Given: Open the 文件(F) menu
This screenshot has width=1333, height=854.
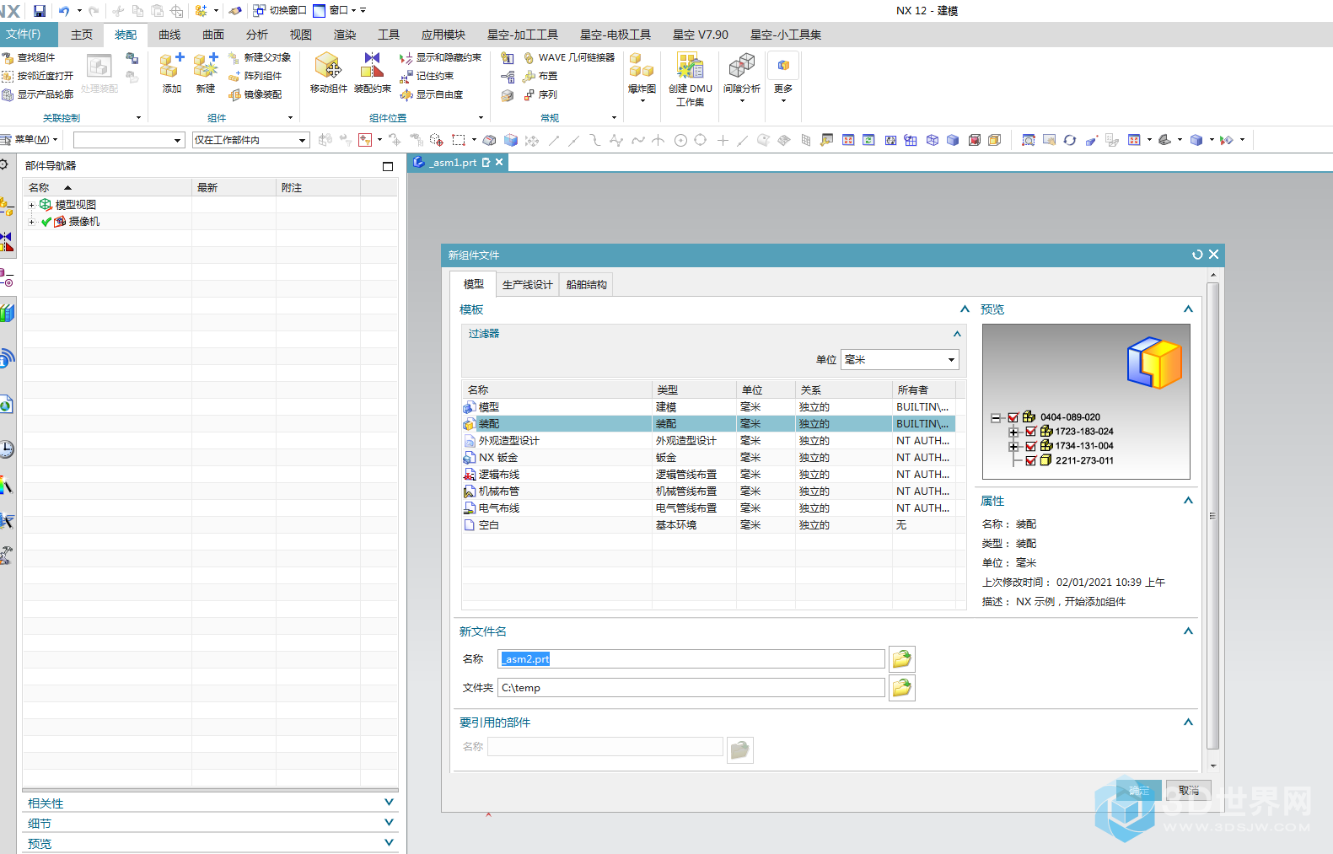Looking at the screenshot, I should pos(29,35).
